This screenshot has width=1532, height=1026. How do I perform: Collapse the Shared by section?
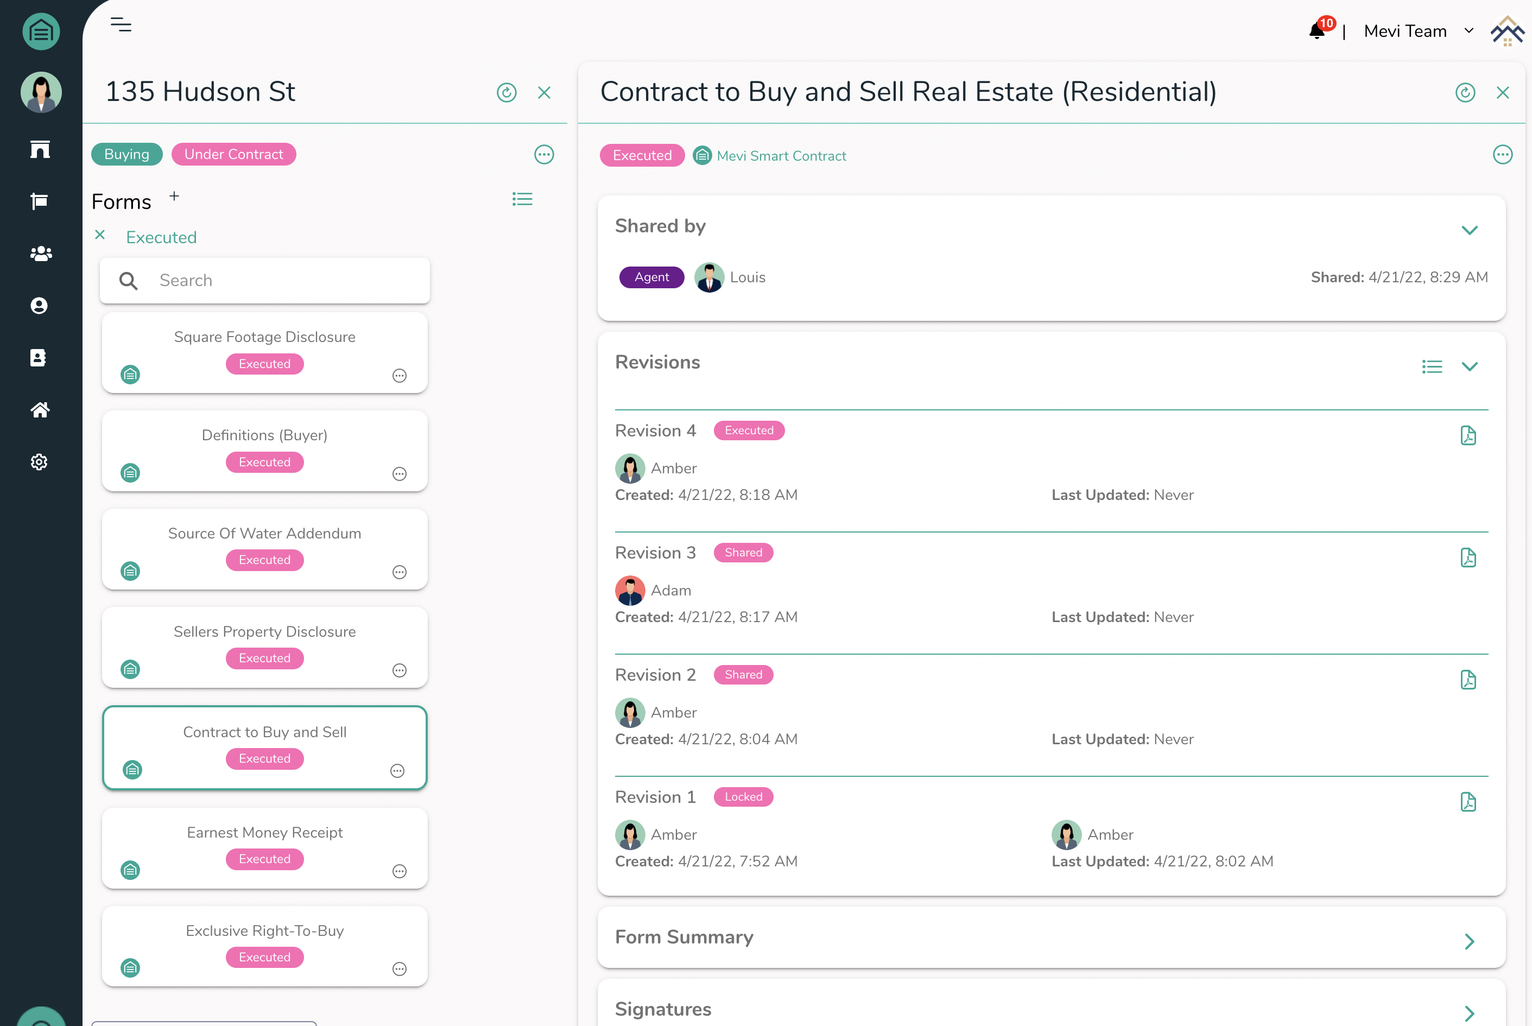(1469, 230)
